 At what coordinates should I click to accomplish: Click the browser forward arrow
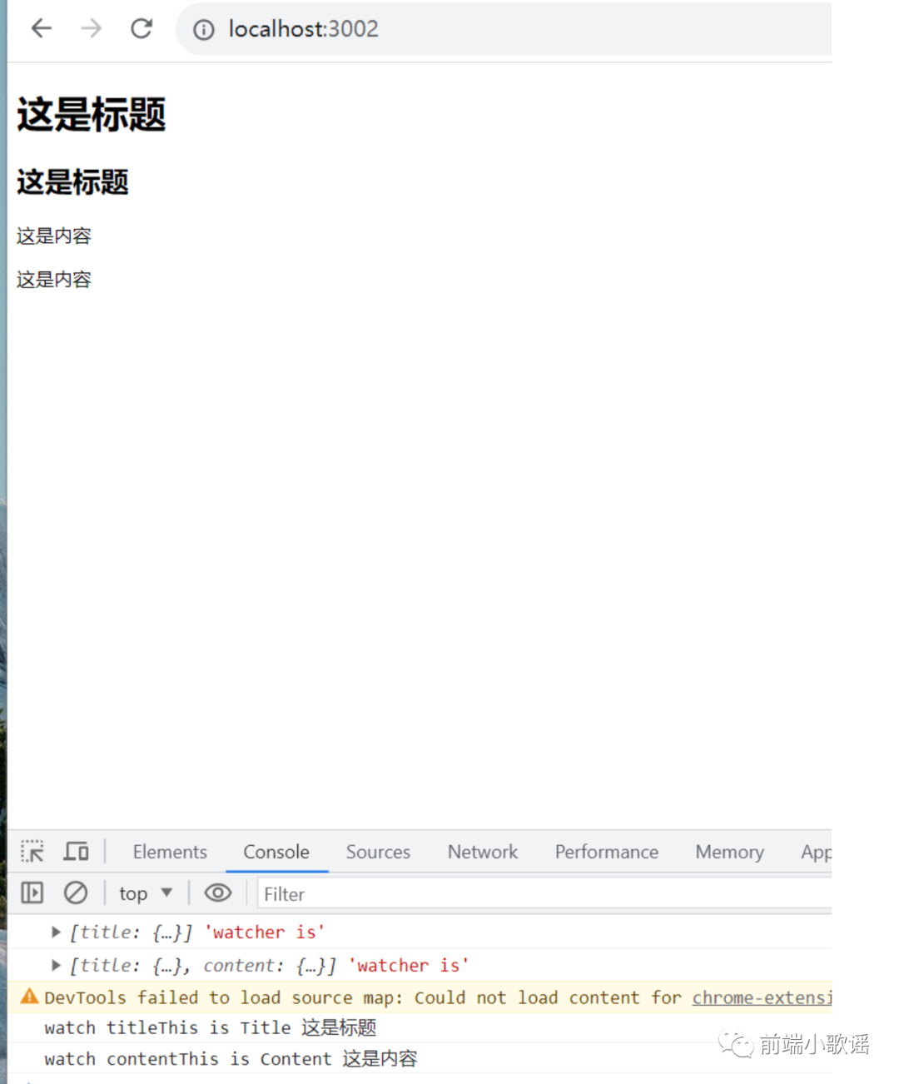coord(91,28)
